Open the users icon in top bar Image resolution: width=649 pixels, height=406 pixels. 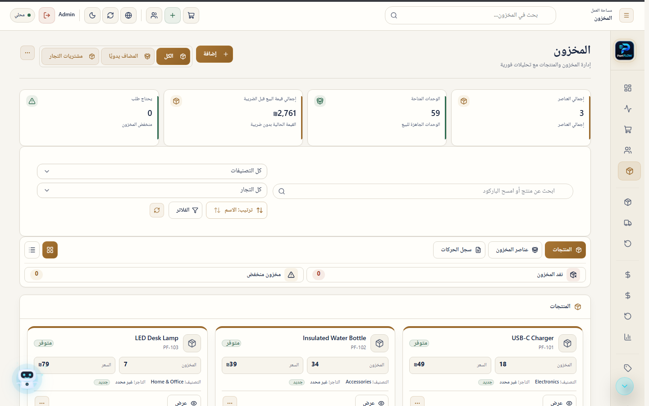click(154, 15)
